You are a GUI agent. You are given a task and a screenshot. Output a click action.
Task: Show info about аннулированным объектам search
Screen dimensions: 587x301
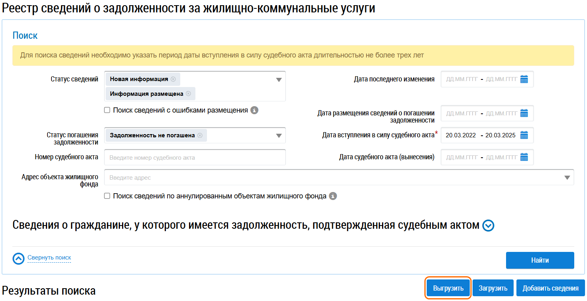point(333,196)
